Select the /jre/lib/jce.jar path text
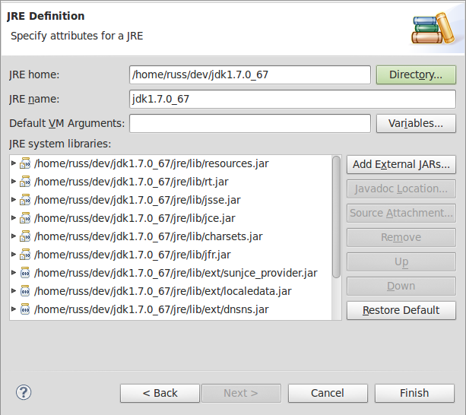The height and width of the screenshot is (415, 466). tap(135, 218)
